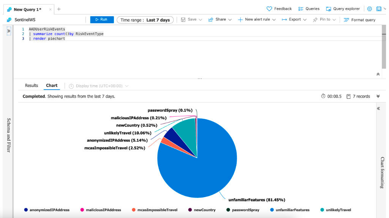Run the query
389x218 pixels.
[x=102, y=20]
